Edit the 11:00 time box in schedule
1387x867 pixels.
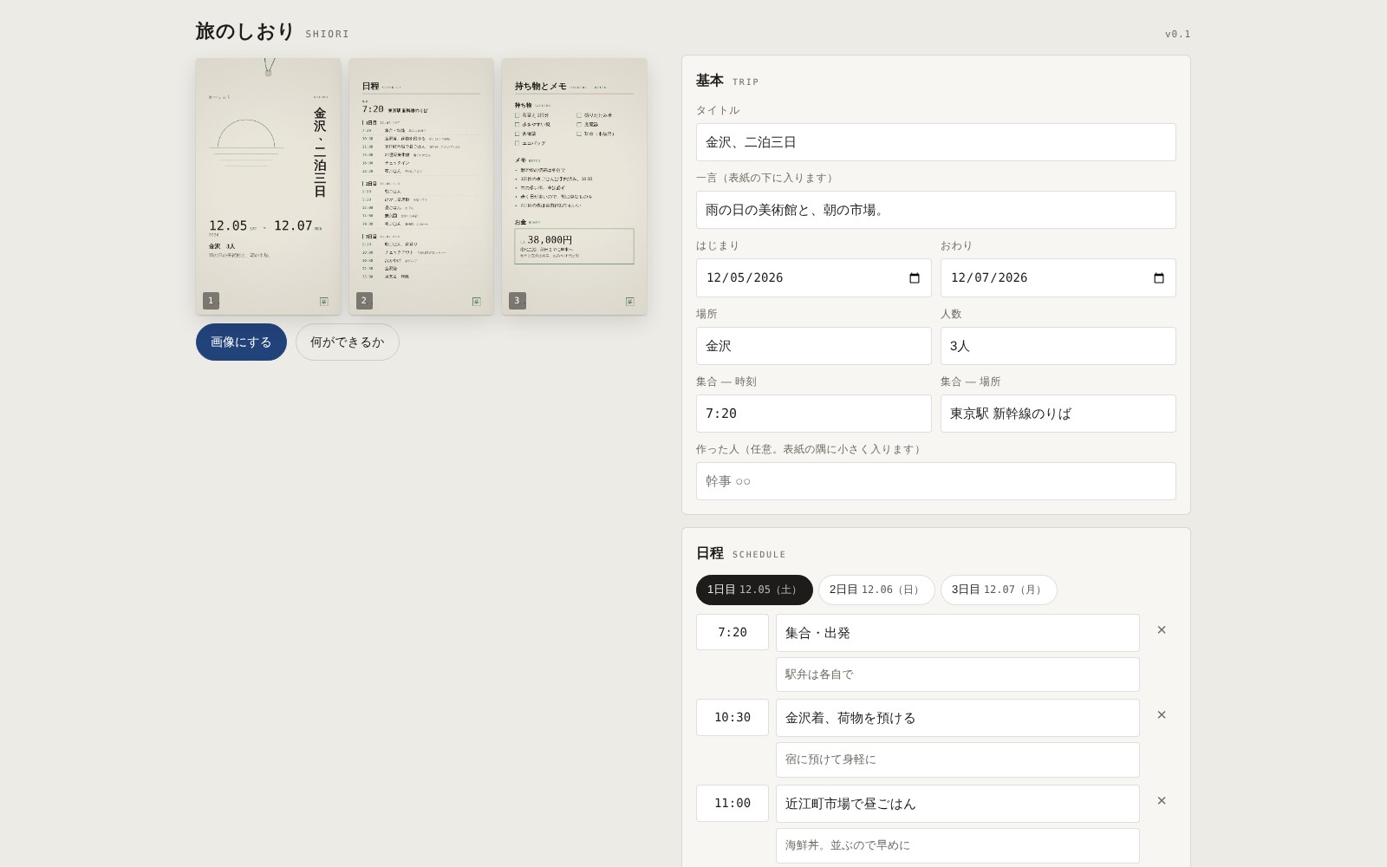coord(733,803)
